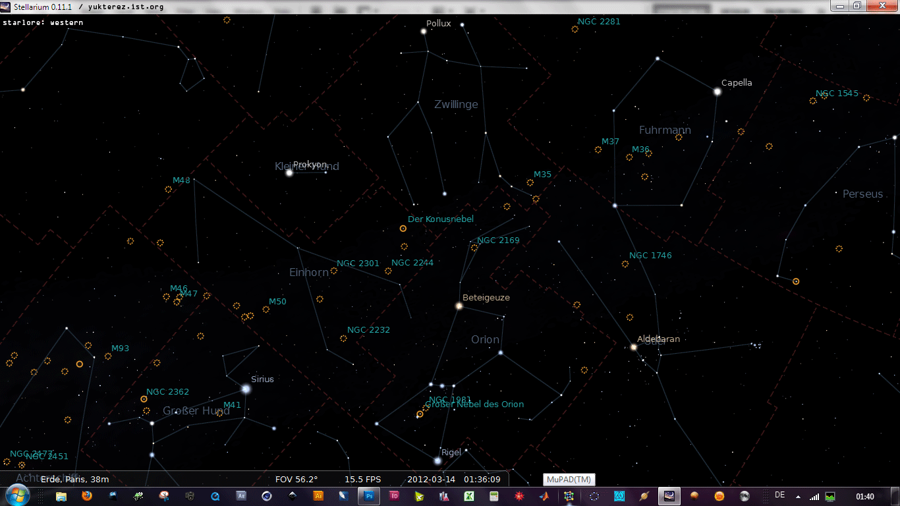The height and width of the screenshot is (506, 900).
Task: Select the M41 cluster label
Action: (233, 405)
